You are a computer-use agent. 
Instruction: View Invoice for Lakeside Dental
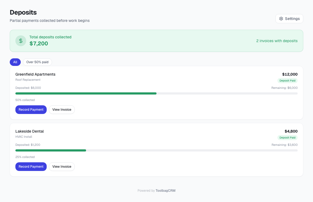(62, 167)
